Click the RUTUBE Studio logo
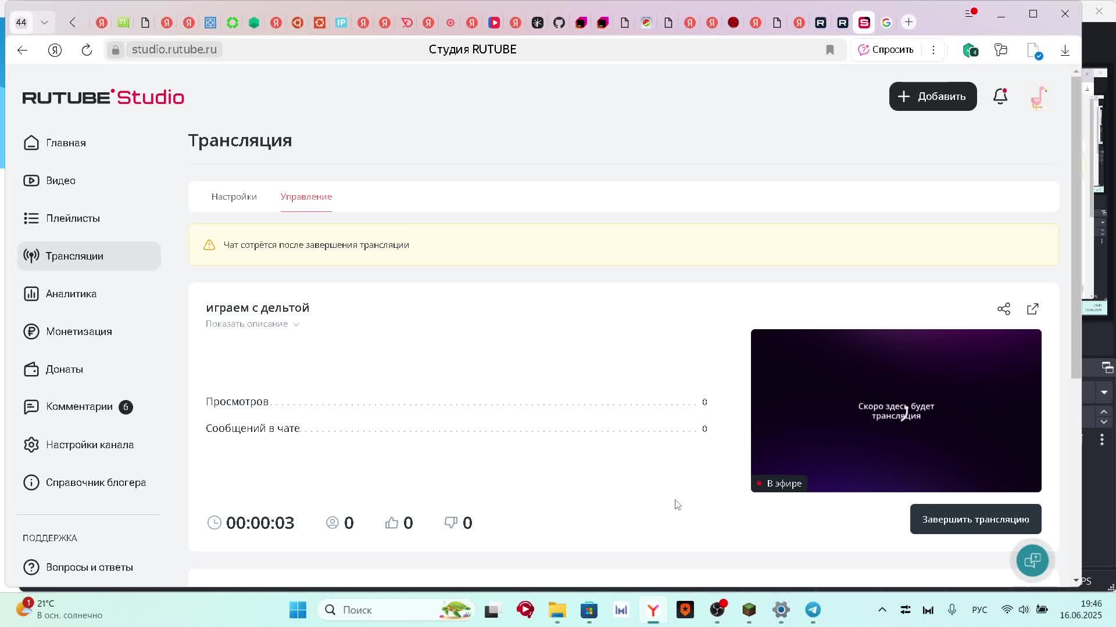 (x=103, y=97)
